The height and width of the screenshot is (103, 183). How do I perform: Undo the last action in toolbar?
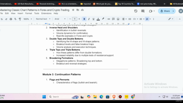(x=2, y=19)
